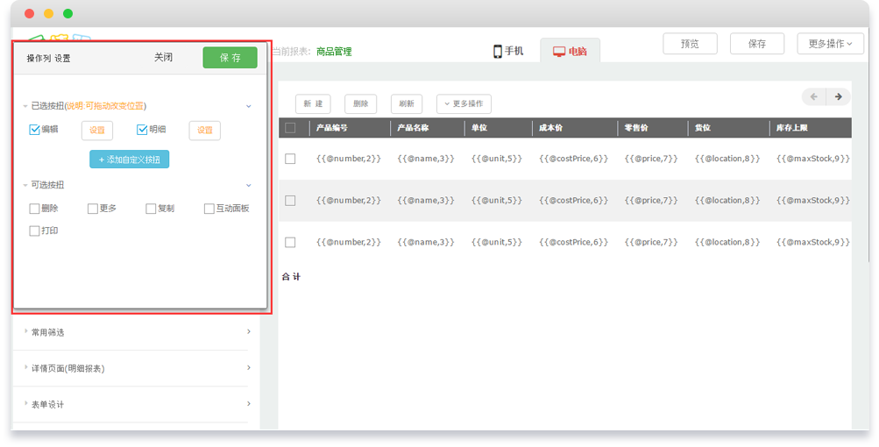Check the 互动面板 checkbox
Screen dimensions: 879x447
click(x=209, y=209)
